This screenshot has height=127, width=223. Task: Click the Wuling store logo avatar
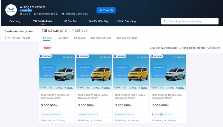[x=11, y=10]
